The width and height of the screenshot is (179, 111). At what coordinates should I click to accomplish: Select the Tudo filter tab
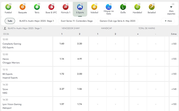(10, 21)
